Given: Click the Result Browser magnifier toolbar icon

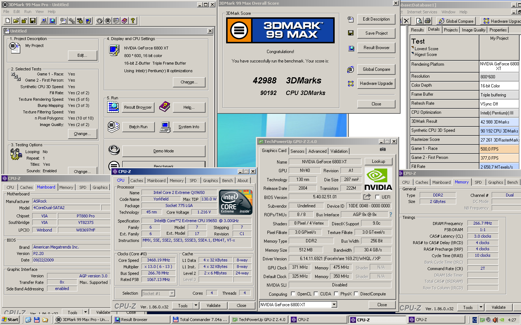Looking at the screenshot, I should pos(52,21).
